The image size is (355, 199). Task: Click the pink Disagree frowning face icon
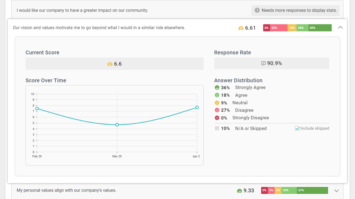coord(217,110)
